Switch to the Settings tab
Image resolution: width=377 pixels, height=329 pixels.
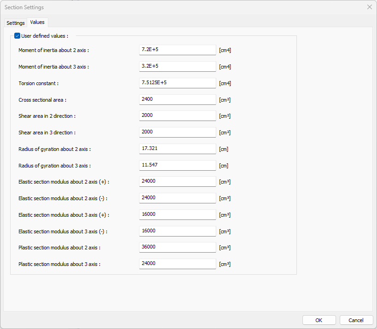click(16, 23)
